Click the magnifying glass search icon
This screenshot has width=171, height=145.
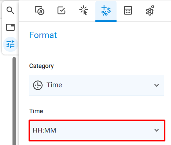(10, 10)
